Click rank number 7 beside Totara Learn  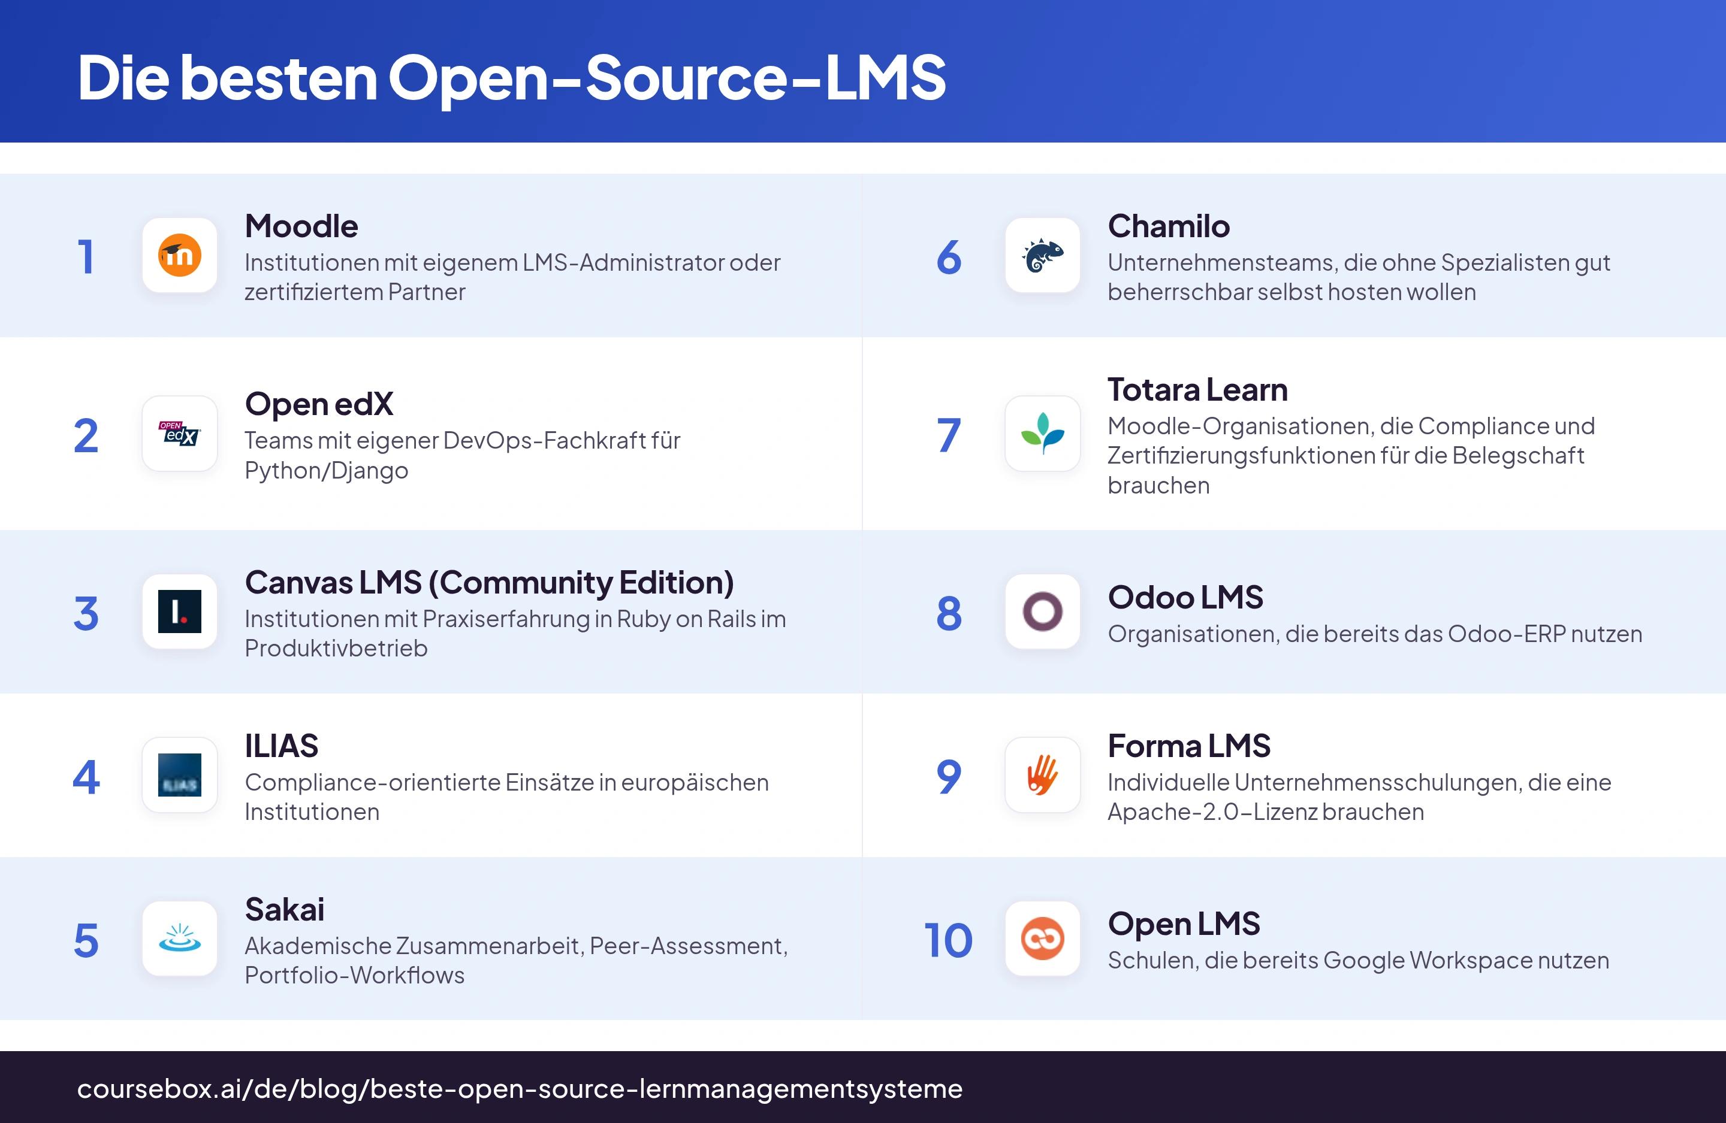pos(949,435)
